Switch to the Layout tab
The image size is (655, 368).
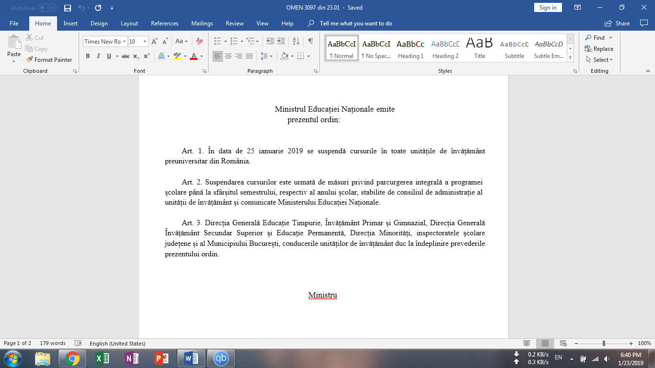tap(129, 23)
